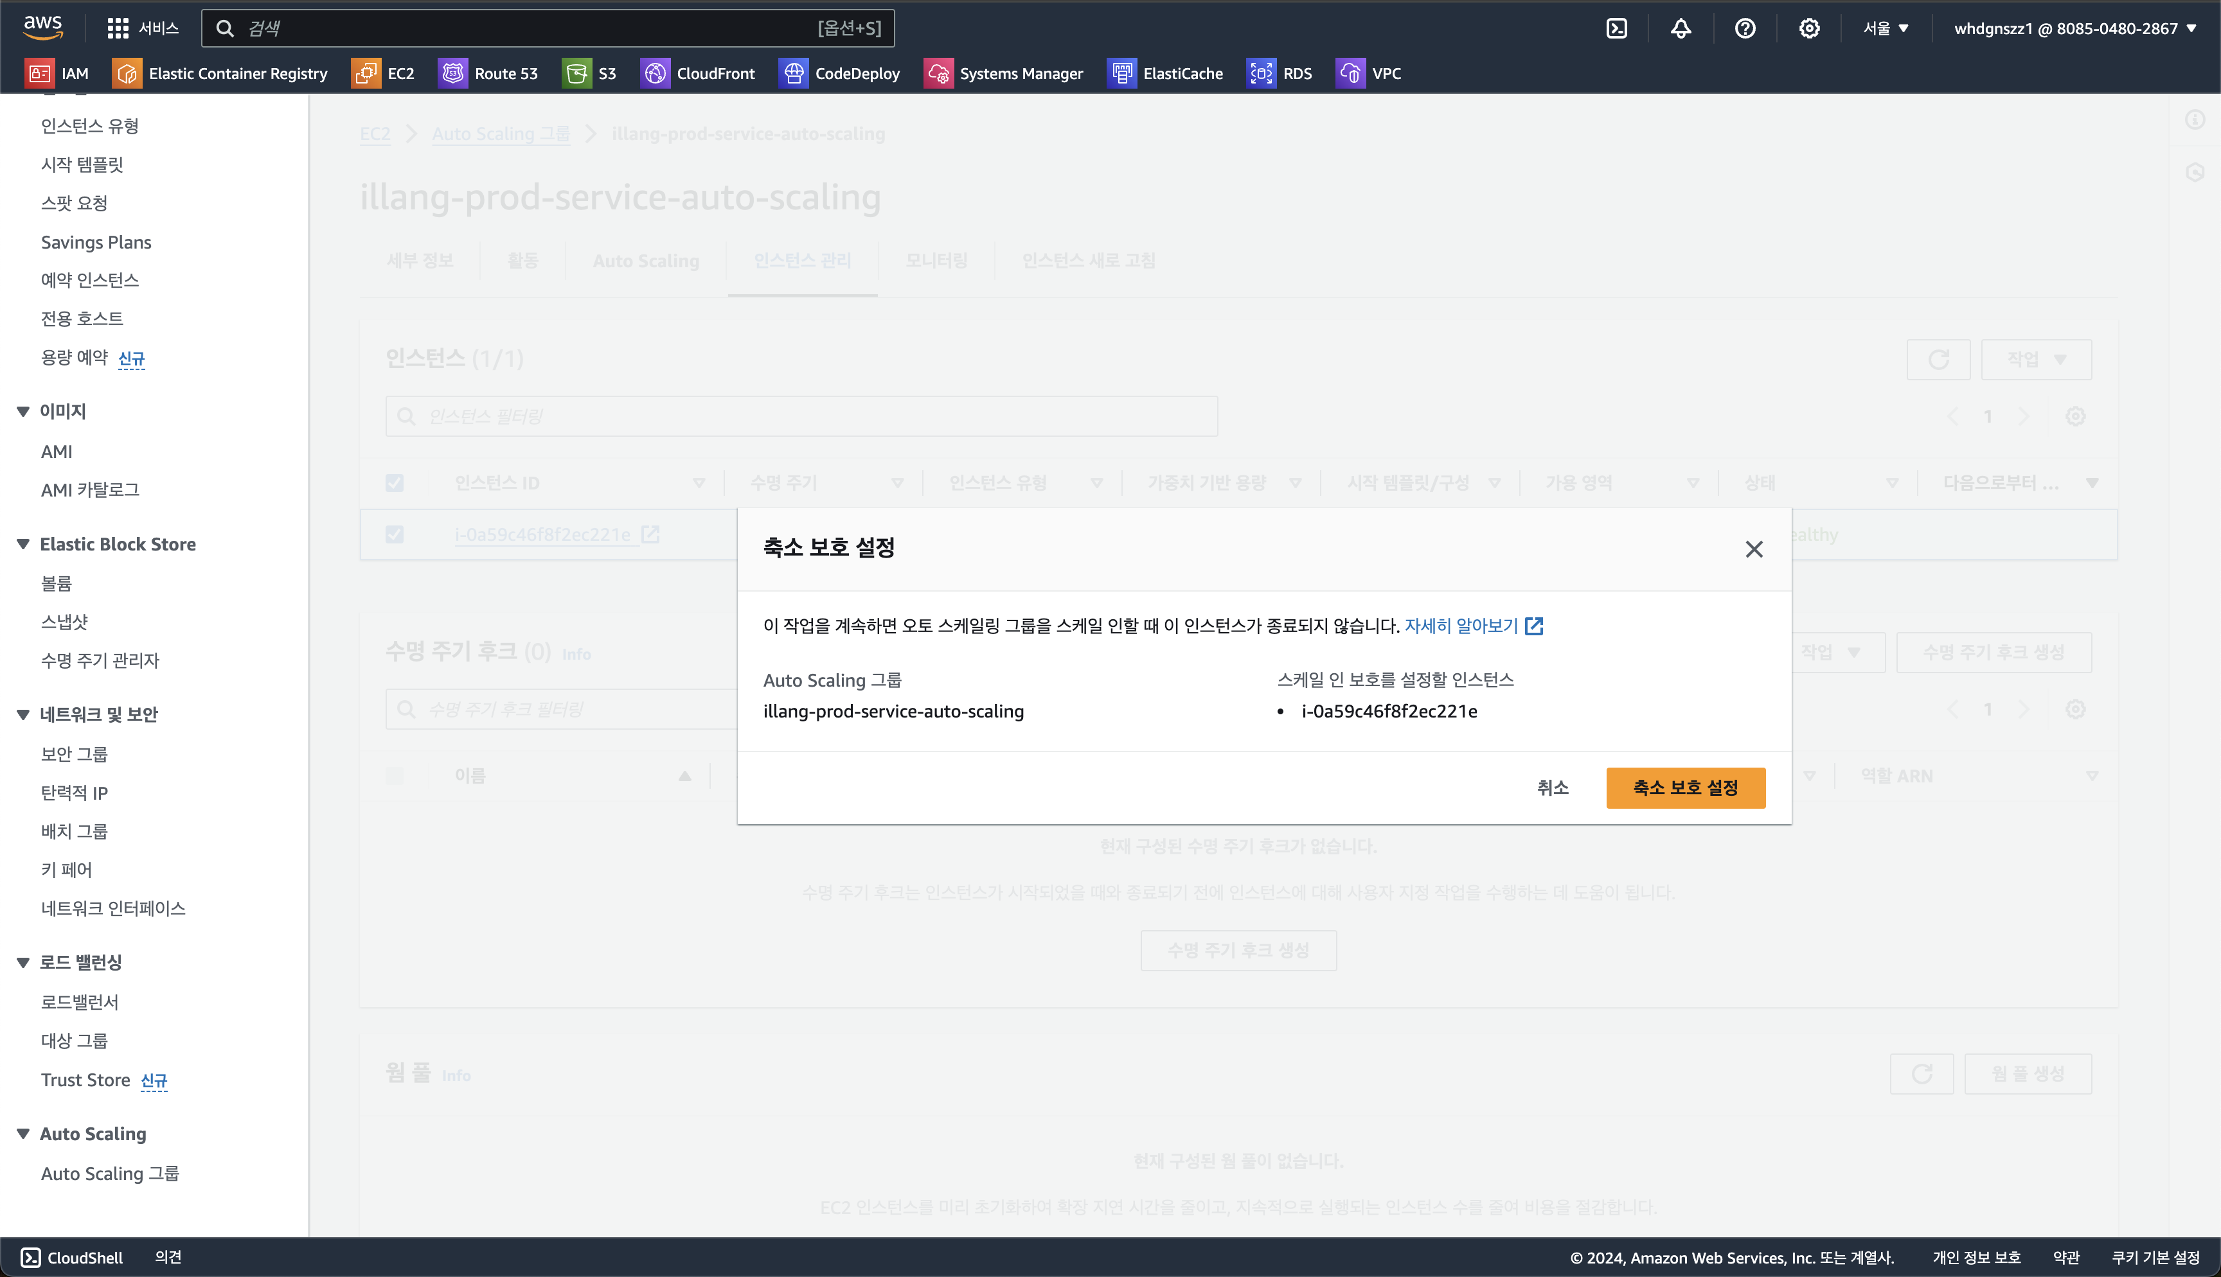Click the notifications bell icon
This screenshot has height=1277, width=2221.
coord(1681,28)
